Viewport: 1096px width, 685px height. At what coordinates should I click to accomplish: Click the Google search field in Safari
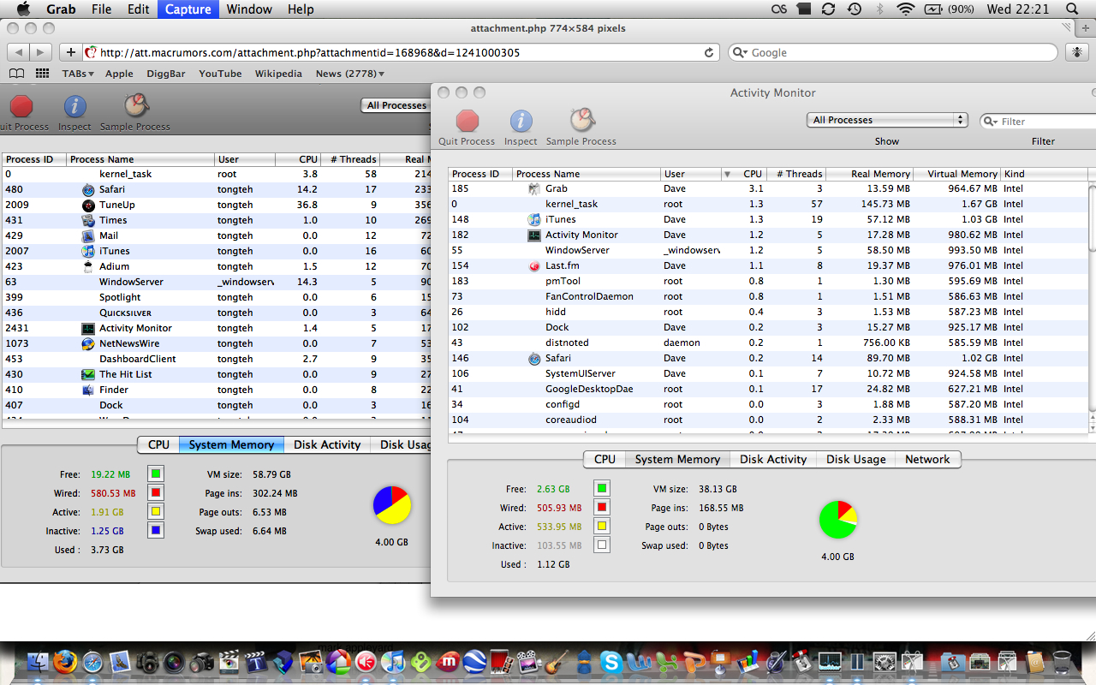892,52
